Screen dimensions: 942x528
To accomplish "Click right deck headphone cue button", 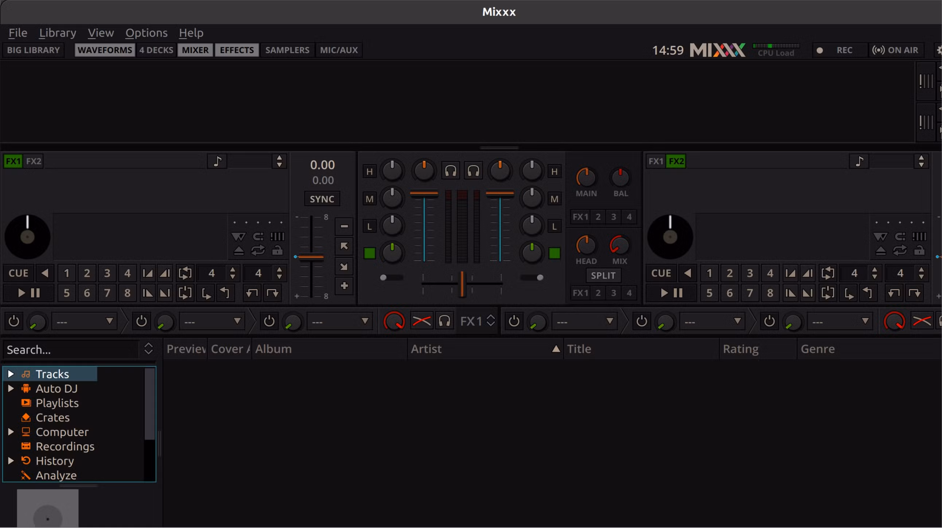I will click(473, 170).
